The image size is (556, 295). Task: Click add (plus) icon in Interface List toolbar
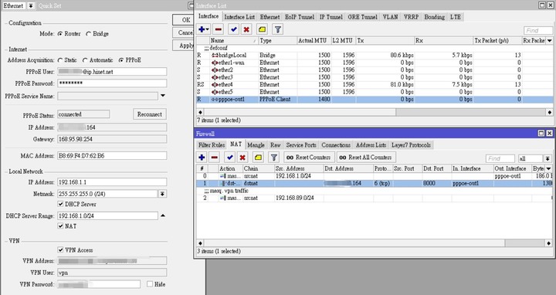[202, 29]
